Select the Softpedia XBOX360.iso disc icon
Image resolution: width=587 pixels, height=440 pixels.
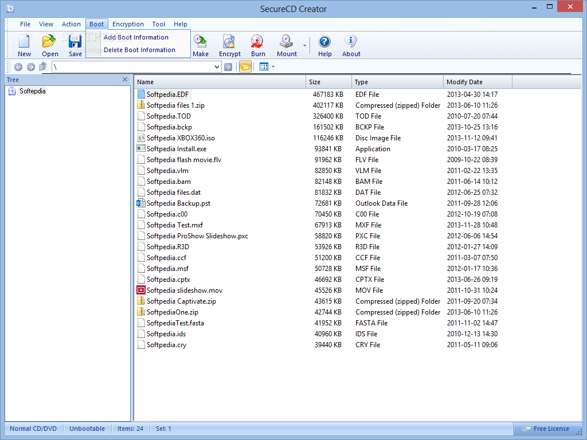coord(141,137)
